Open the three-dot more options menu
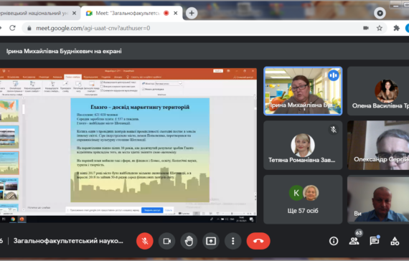This screenshot has height=261, width=409. tap(233, 241)
